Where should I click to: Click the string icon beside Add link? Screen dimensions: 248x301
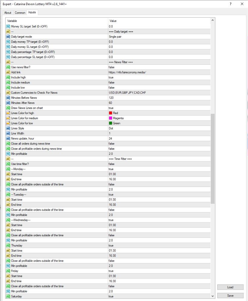point(8,72)
